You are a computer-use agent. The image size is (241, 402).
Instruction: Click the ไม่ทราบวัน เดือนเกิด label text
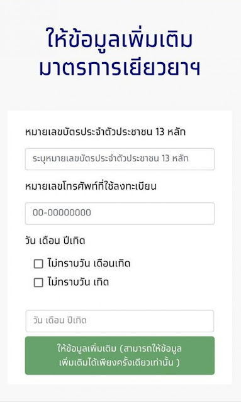(x=89, y=263)
